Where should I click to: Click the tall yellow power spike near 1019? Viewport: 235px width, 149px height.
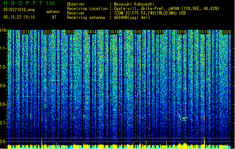[204, 141]
